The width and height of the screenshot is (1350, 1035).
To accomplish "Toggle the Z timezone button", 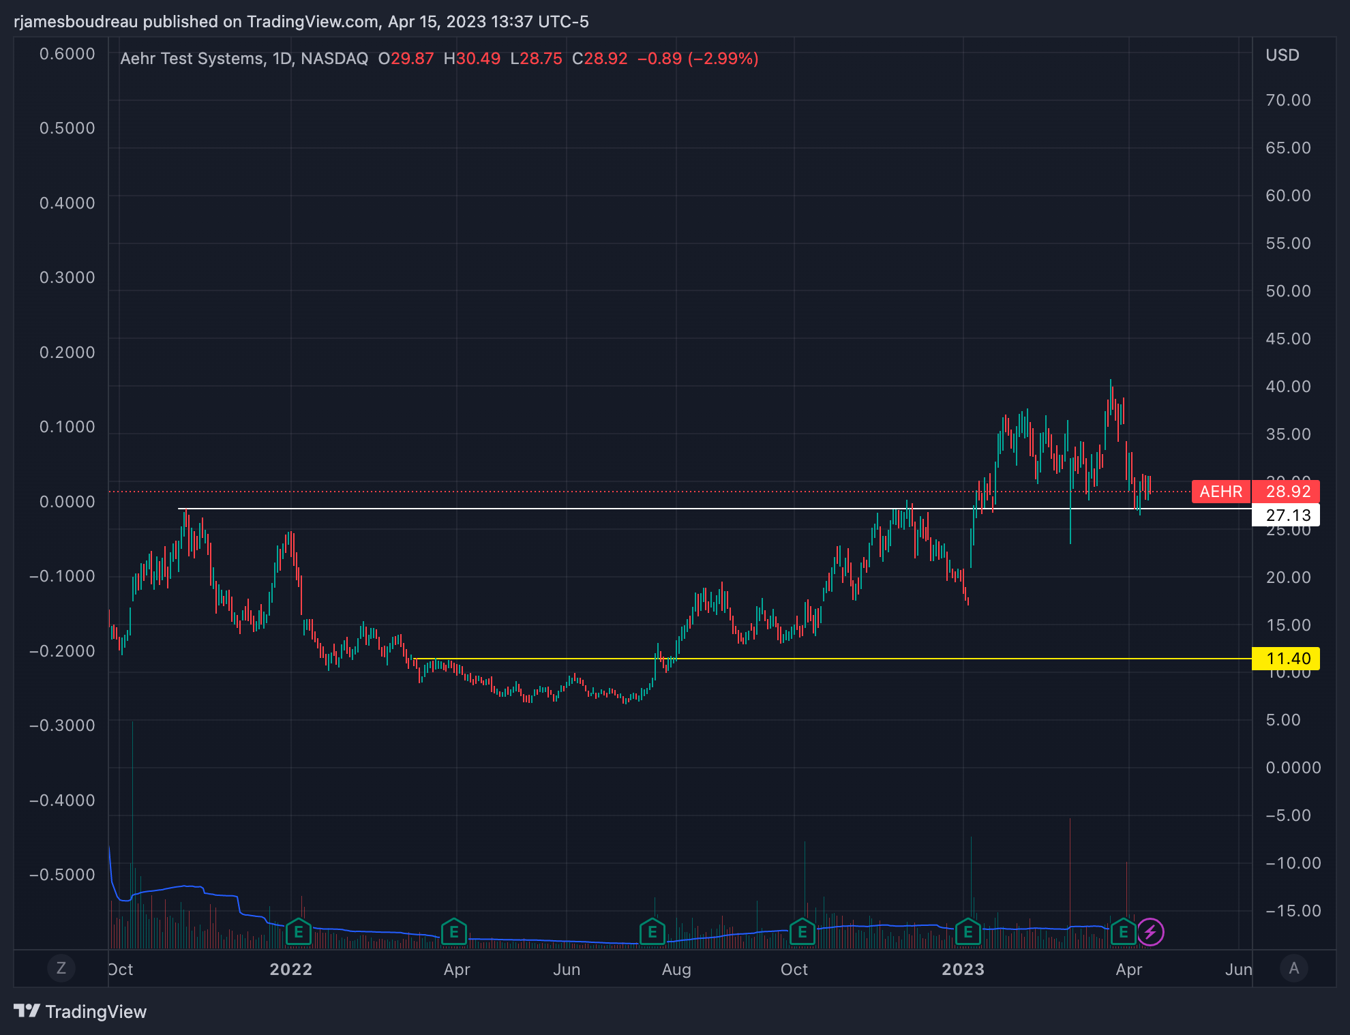I will pos(61,968).
